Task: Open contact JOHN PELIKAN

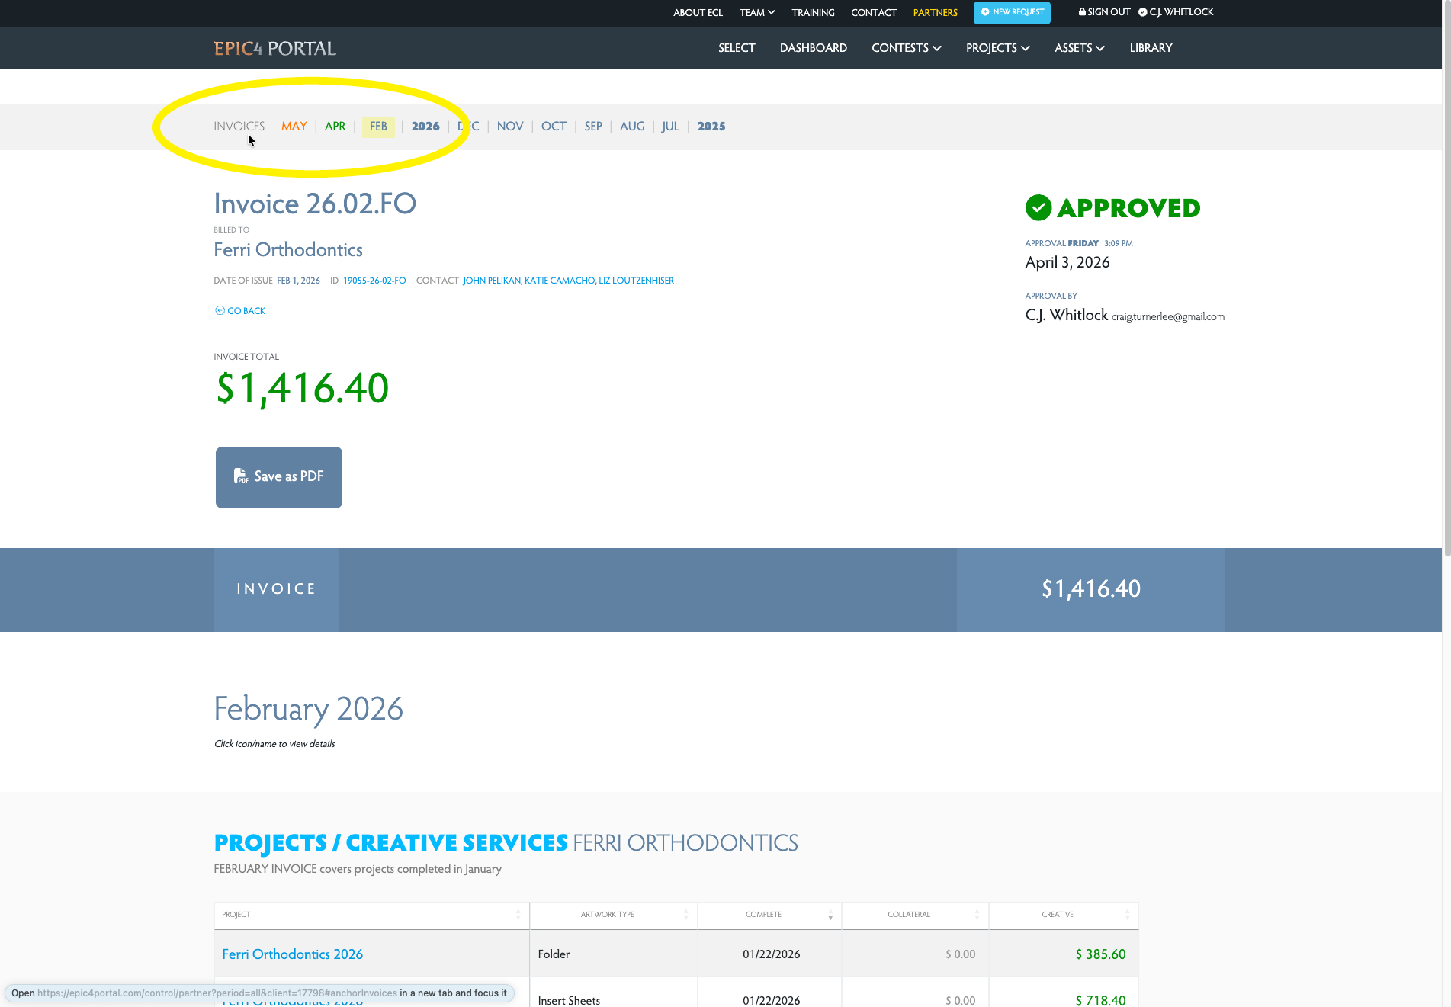Action: pyautogui.click(x=491, y=281)
